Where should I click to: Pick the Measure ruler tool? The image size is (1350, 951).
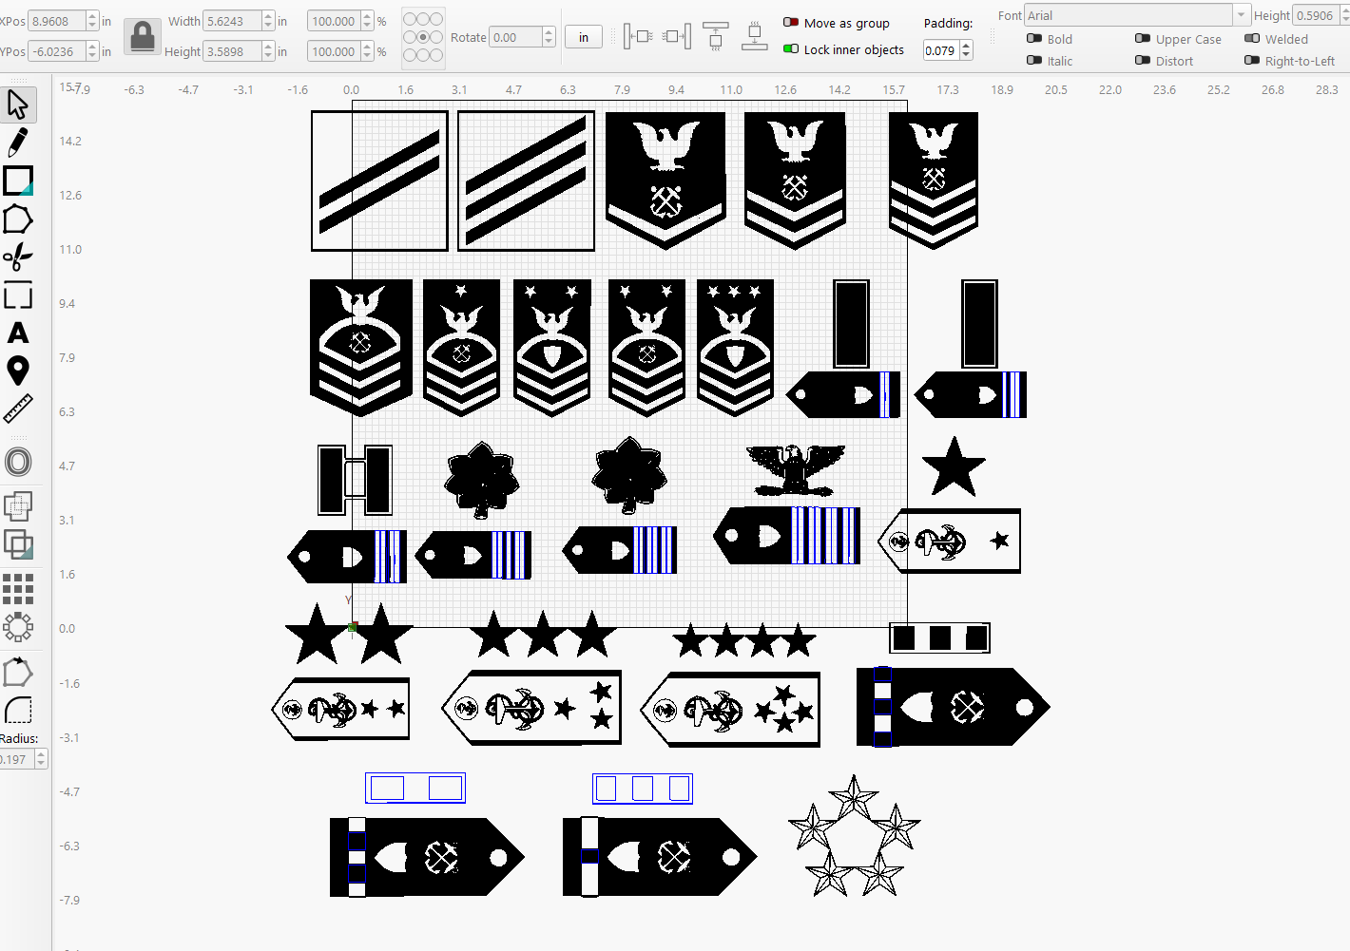18,409
